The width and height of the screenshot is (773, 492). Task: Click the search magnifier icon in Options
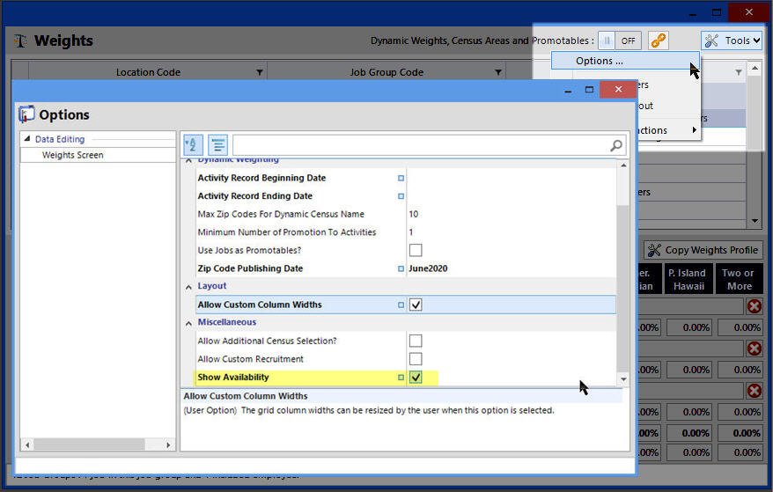point(616,145)
